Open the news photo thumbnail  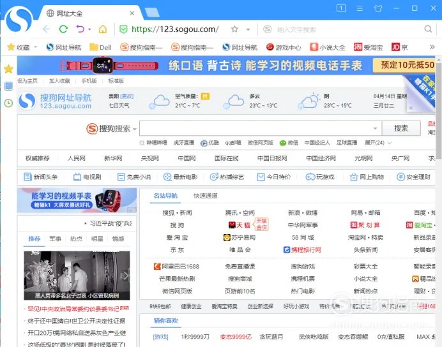(x=77, y=275)
